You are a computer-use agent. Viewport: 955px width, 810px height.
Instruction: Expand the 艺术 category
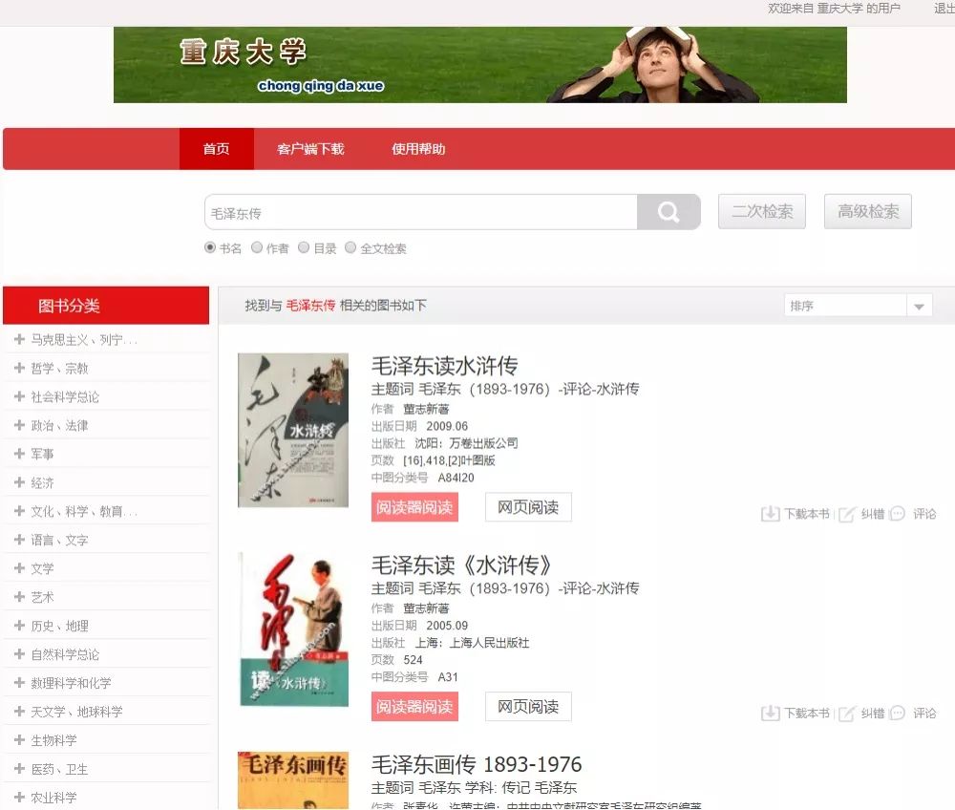tap(19, 597)
